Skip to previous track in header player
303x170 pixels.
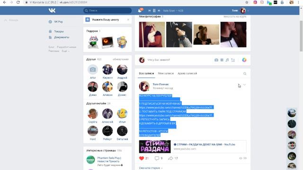150,10
